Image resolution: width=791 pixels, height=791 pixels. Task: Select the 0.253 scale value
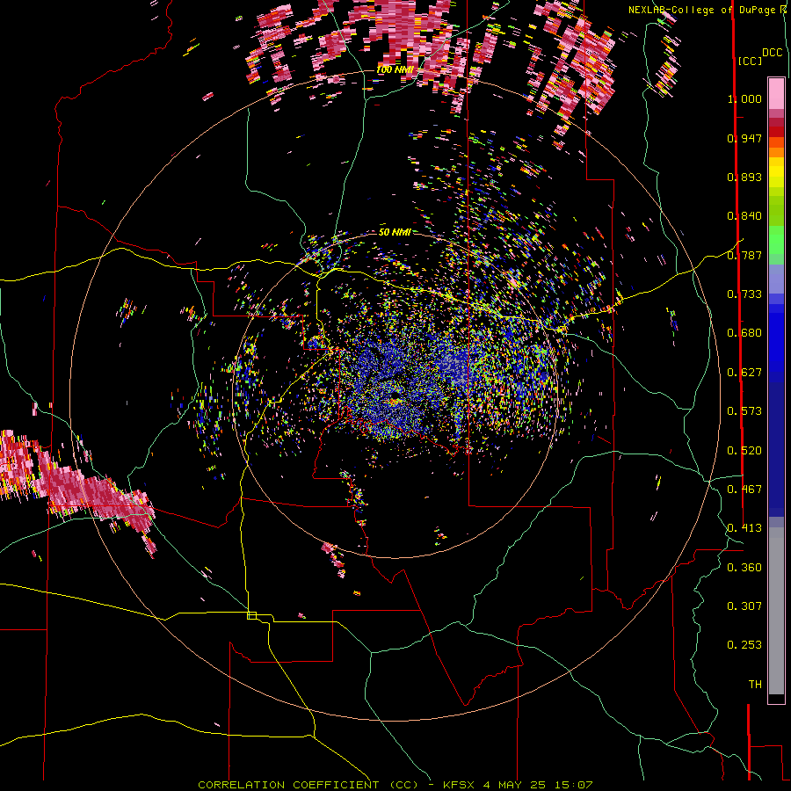[x=744, y=645]
